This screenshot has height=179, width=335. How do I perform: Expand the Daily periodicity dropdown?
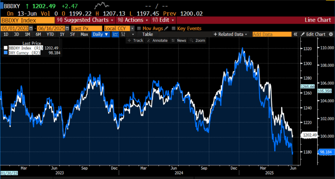tap(100, 34)
